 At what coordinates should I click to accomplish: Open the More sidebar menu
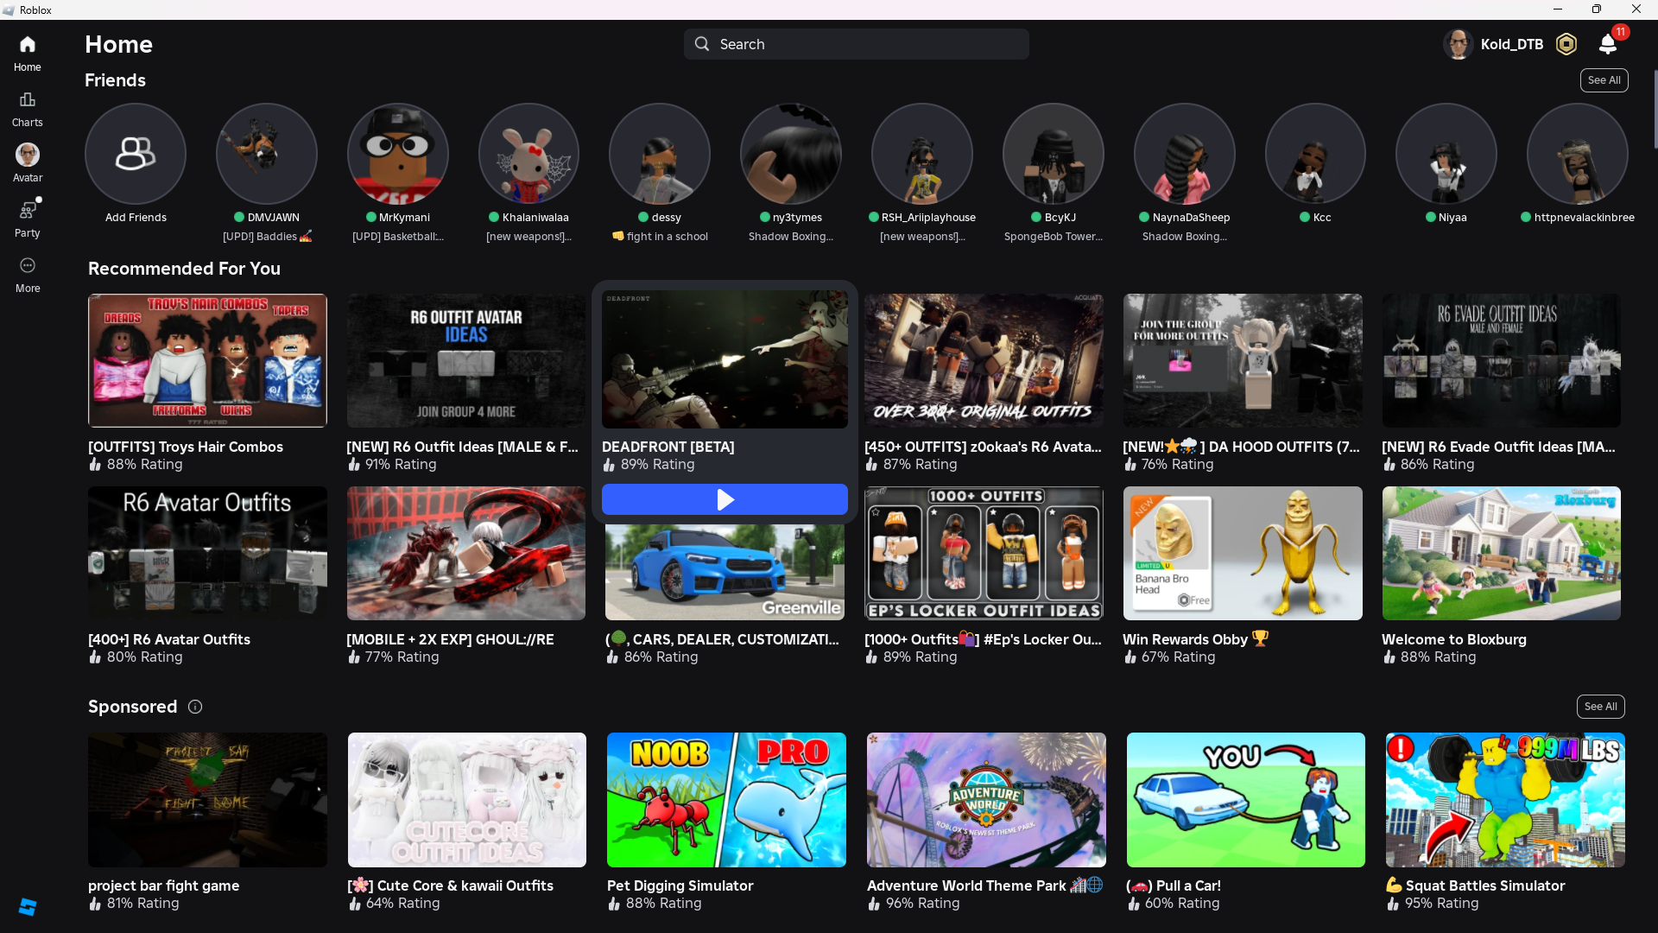point(28,265)
